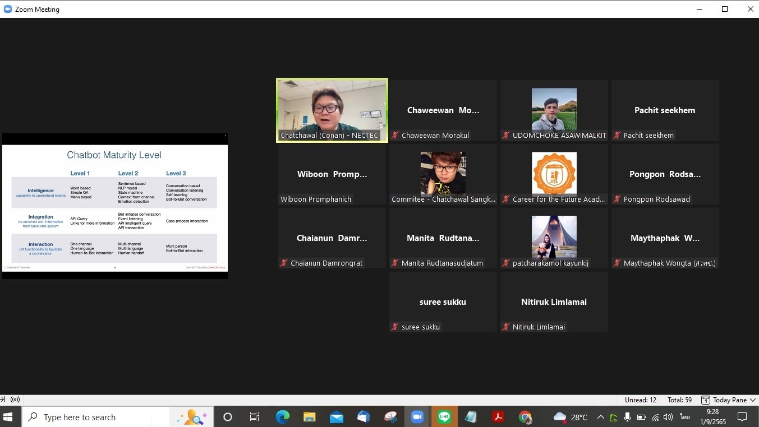This screenshot has width=759, height=427.
Task: Toggle the volume speaker tray icon
Action: (x=668, y=417)
